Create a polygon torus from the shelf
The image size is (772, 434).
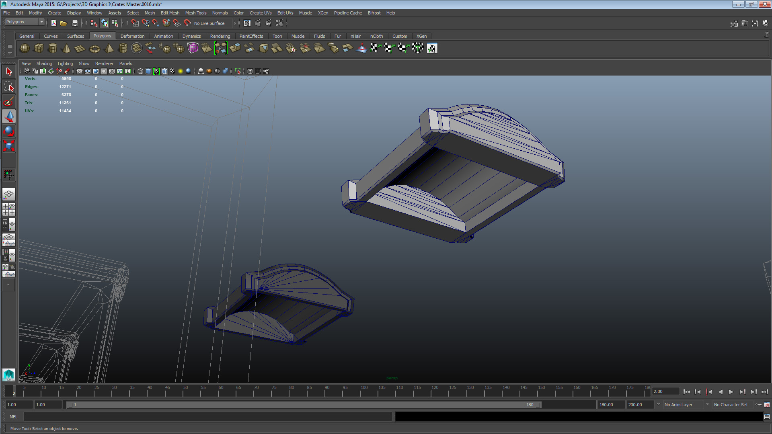tap(94, 48)
